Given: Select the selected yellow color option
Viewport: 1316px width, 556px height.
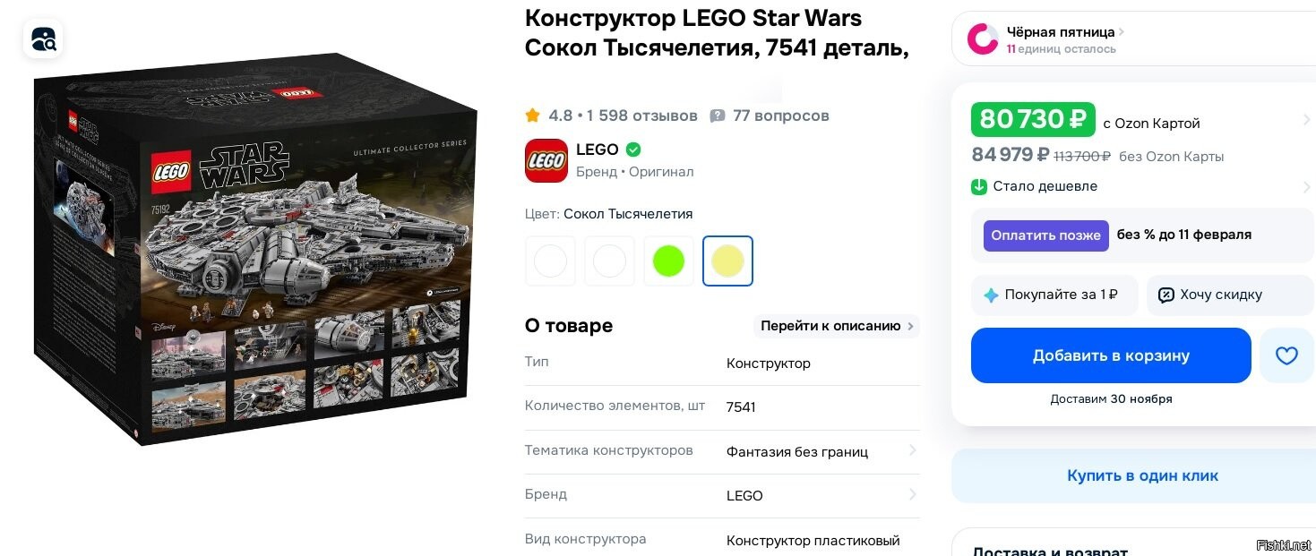Looking at the screenshot, I should 727,261.
